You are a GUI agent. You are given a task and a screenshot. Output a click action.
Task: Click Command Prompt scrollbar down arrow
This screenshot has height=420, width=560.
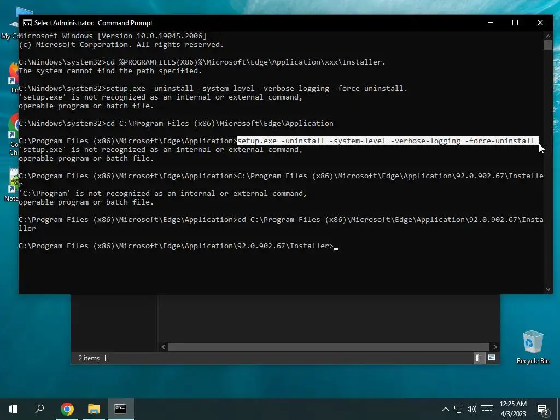pyautogui.click(x=548, y=289)
